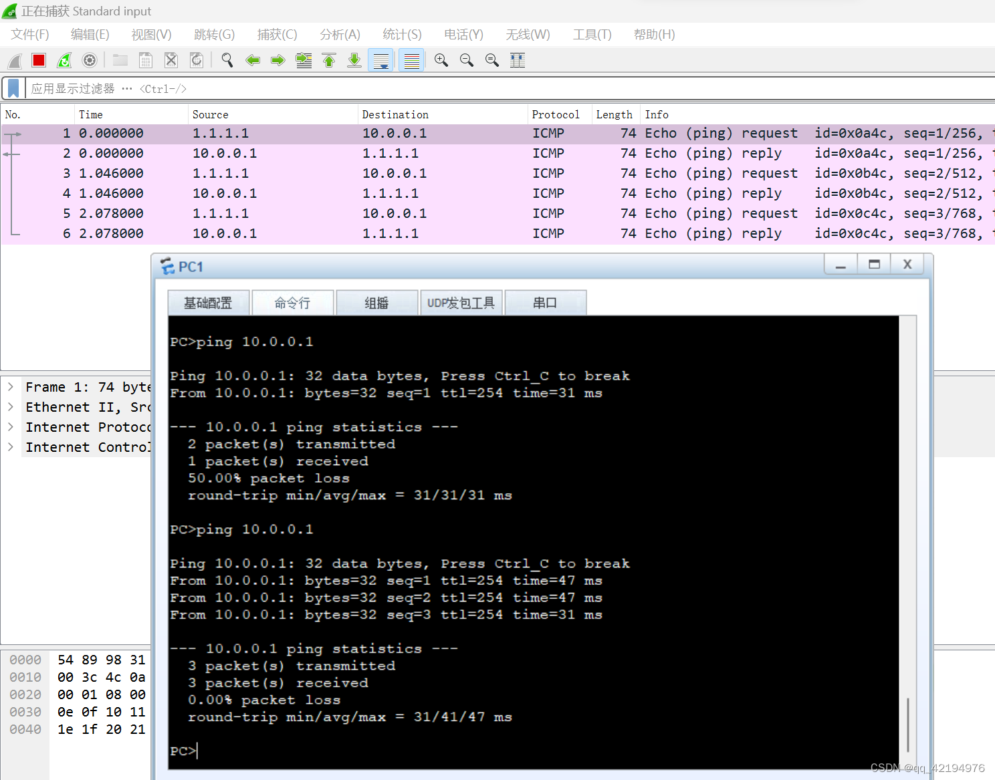Sort packets by the Time column header
This screenshot has height=780, width=995.
[131, 114]
